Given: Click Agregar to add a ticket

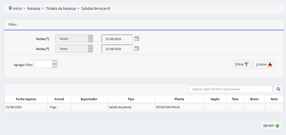Looking at the screenshot, I should click(x=271, y=126).
